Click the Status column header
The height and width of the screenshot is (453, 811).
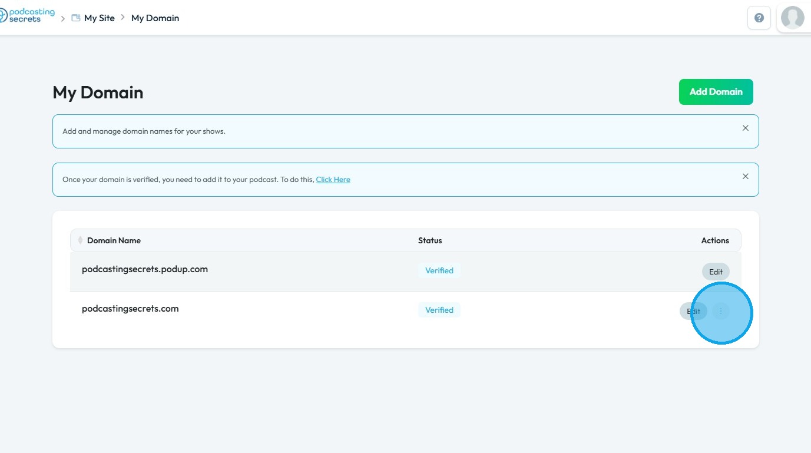[430, 240]
